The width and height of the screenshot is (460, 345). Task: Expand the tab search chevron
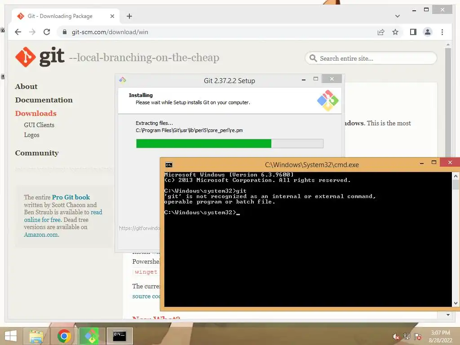pos(397,16)
